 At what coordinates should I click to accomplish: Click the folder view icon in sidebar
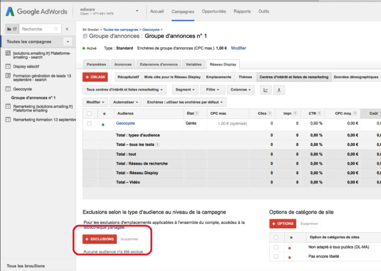(x=9, y=29)
